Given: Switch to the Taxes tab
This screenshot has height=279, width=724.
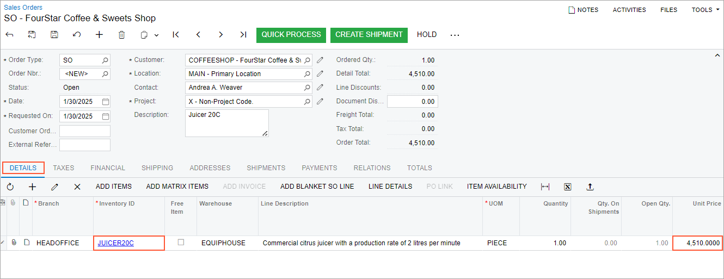Looking at the screenshot, I should coord(63,168).
